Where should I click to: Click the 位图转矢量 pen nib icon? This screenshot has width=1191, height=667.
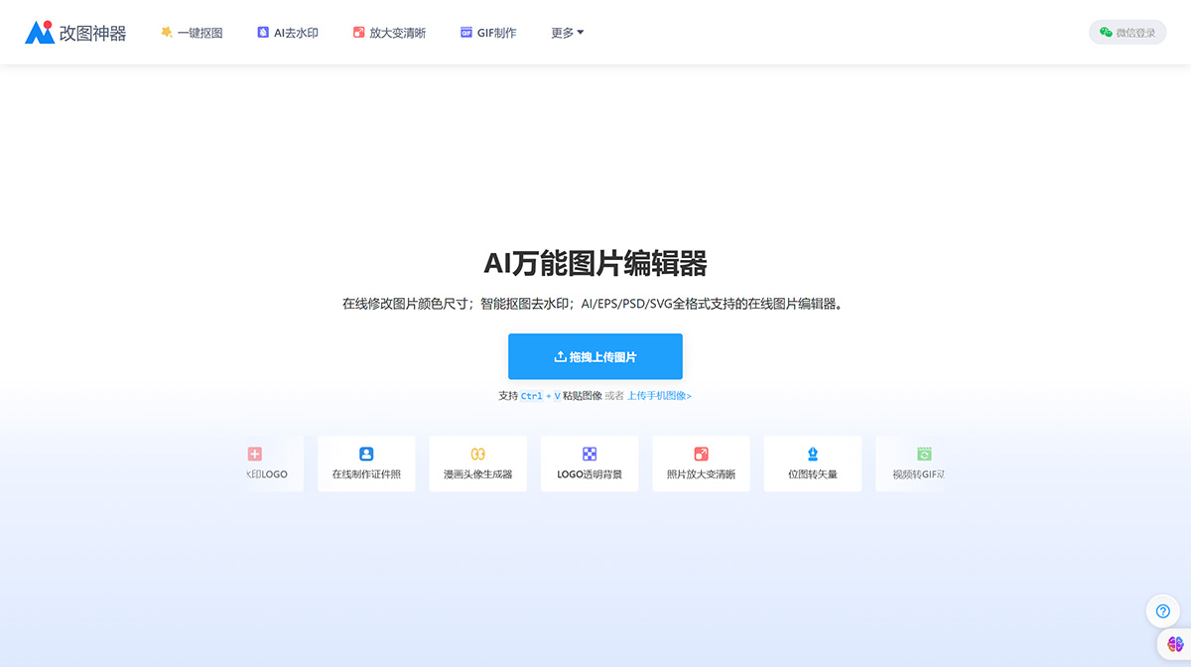(812, 456)
